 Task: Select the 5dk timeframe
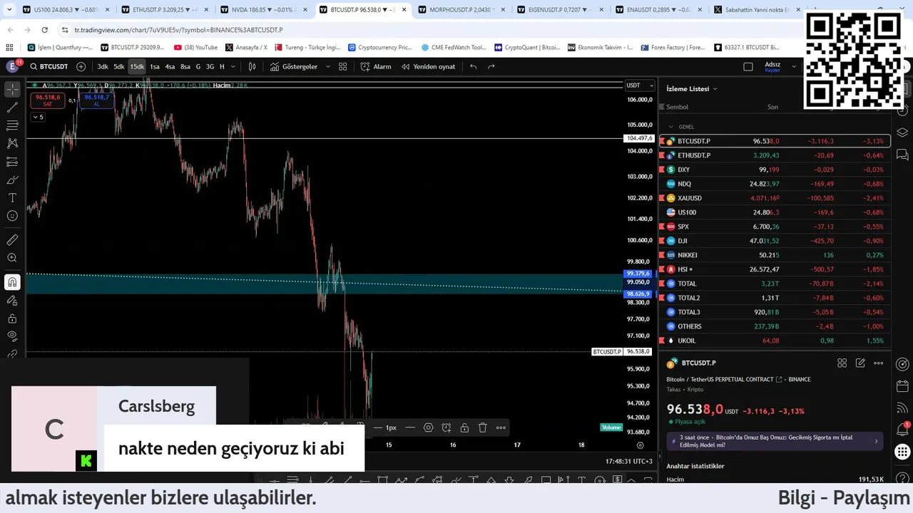pyautogui.click(x=119, y=66)
